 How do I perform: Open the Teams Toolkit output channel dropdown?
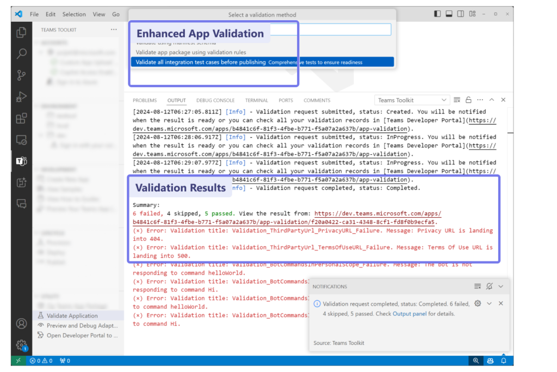[x=412, y=100]
